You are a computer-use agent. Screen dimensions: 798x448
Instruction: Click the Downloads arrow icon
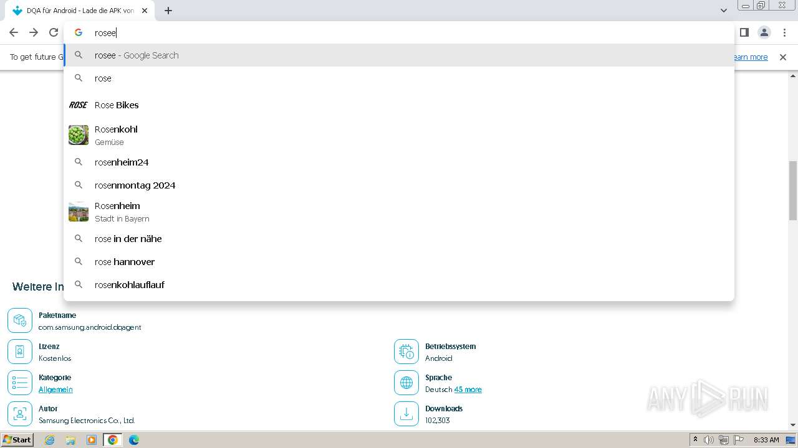pyautogui.click(x=406, y=414)
